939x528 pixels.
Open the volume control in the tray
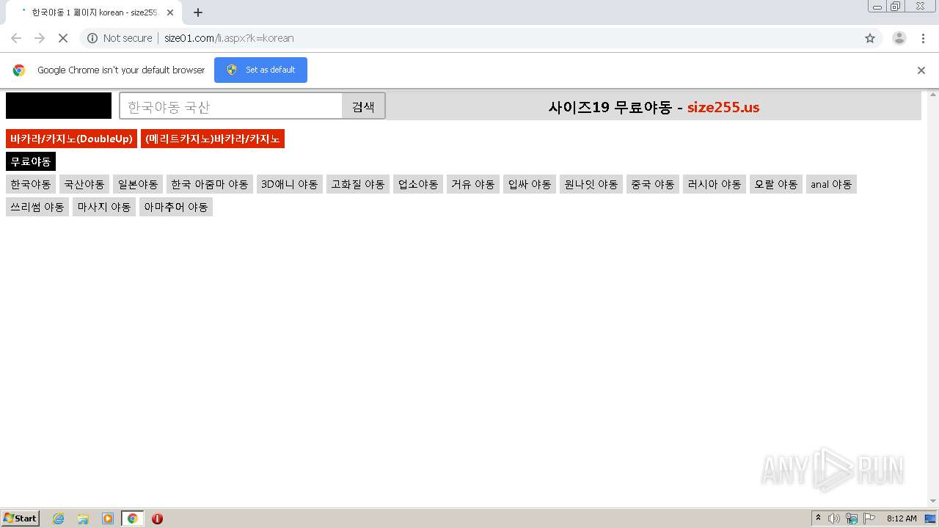pos(834,518)
